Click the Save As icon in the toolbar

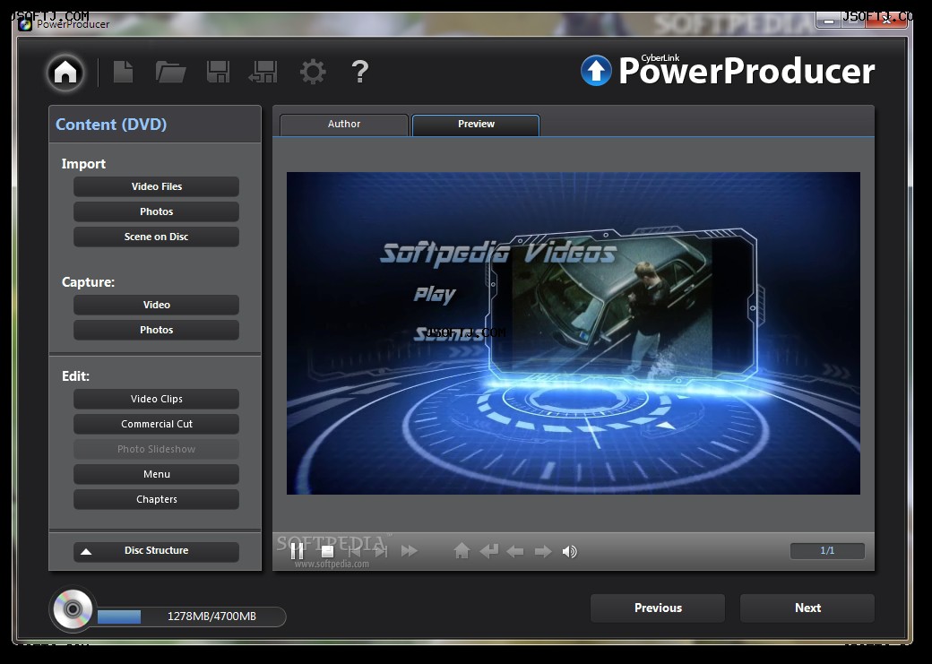tap(263, 72)
